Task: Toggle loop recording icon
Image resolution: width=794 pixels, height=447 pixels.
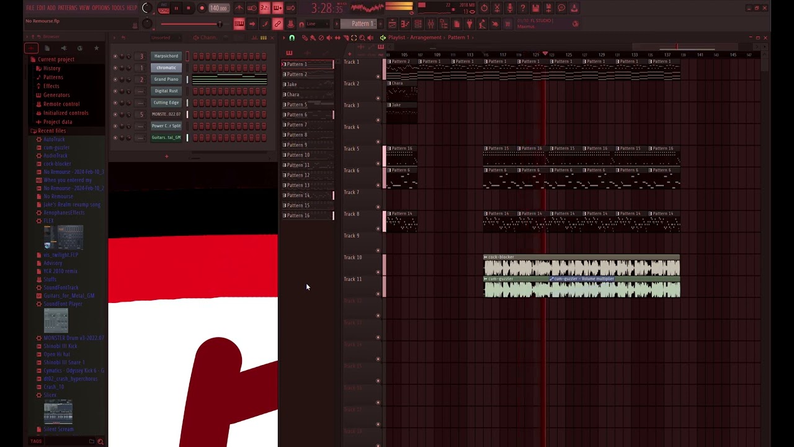Action: tap(290, 8)
